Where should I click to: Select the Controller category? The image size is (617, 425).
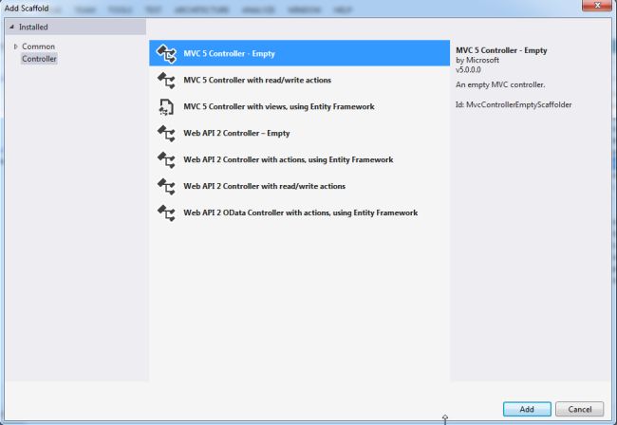pos(39,59)
